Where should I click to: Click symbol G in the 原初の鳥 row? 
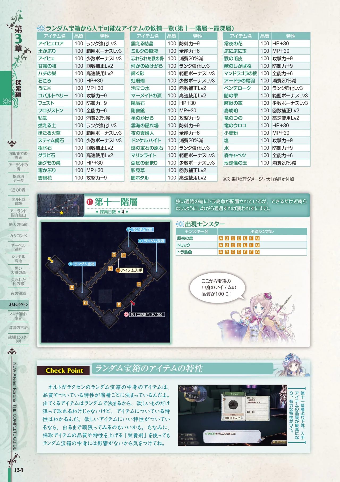257,238
